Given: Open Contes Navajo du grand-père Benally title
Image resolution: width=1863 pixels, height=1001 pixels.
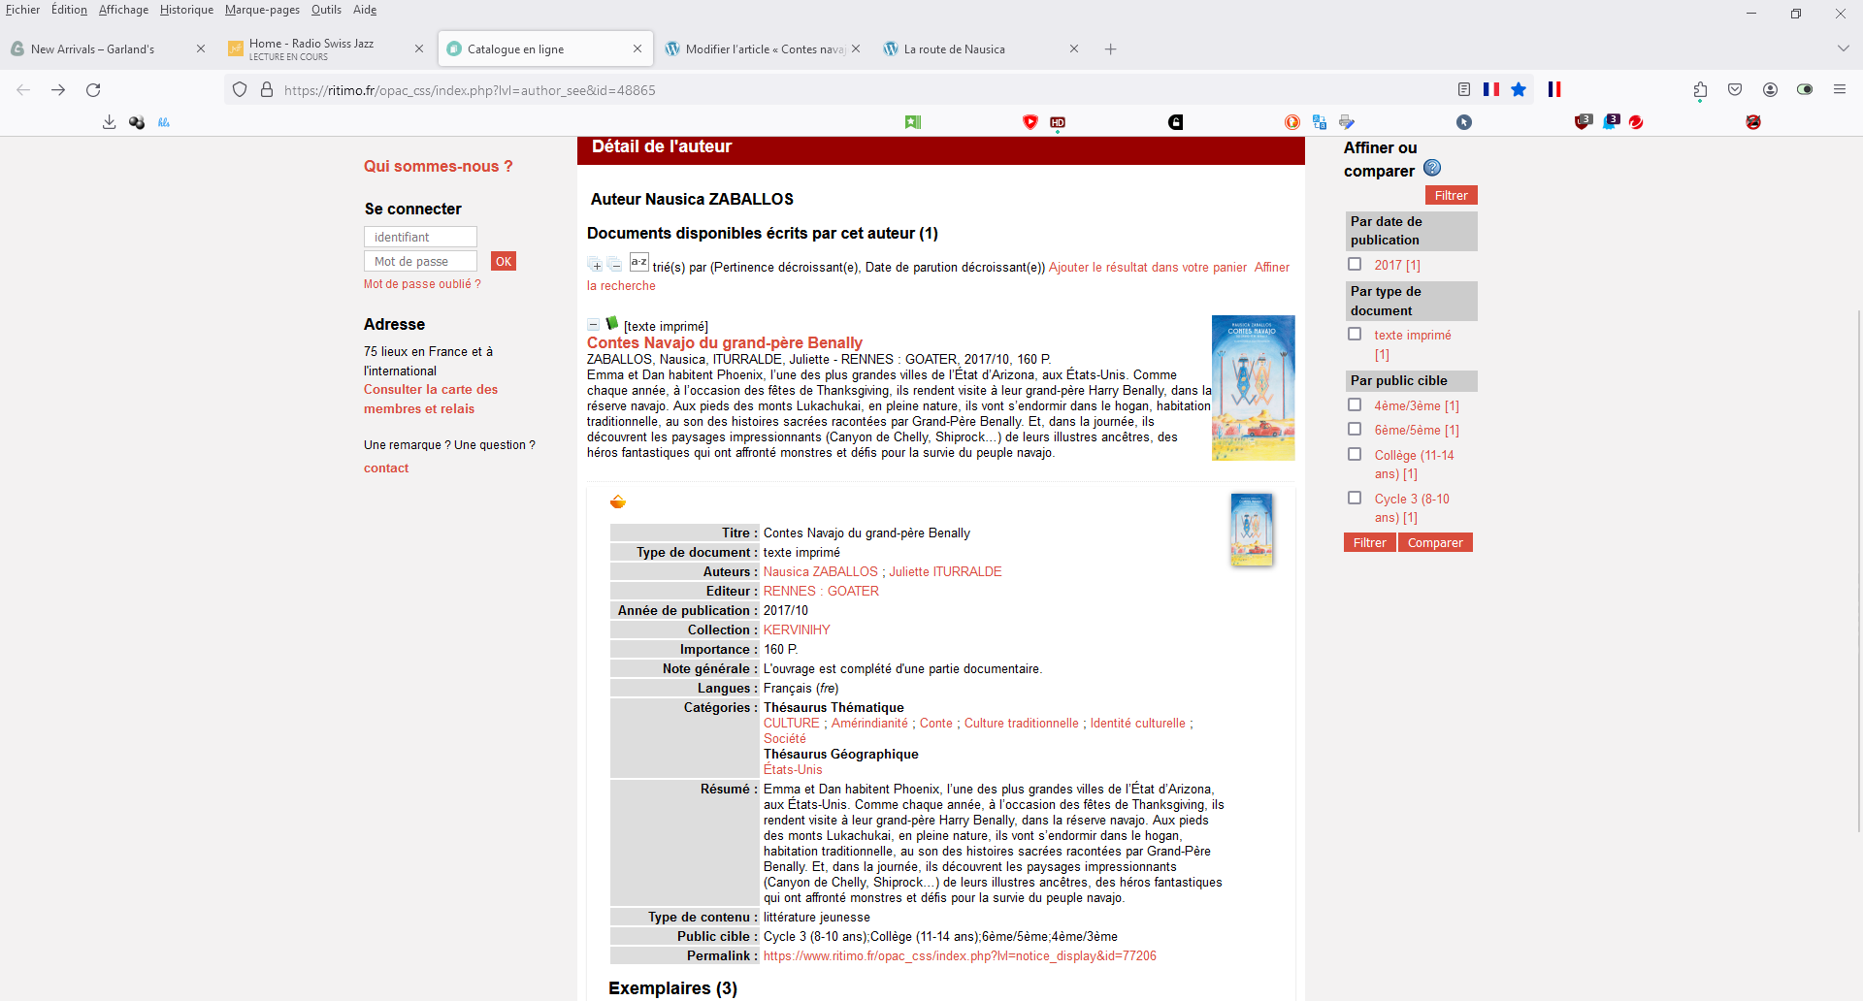Looking at the screenshot, I should pos(724,342).
